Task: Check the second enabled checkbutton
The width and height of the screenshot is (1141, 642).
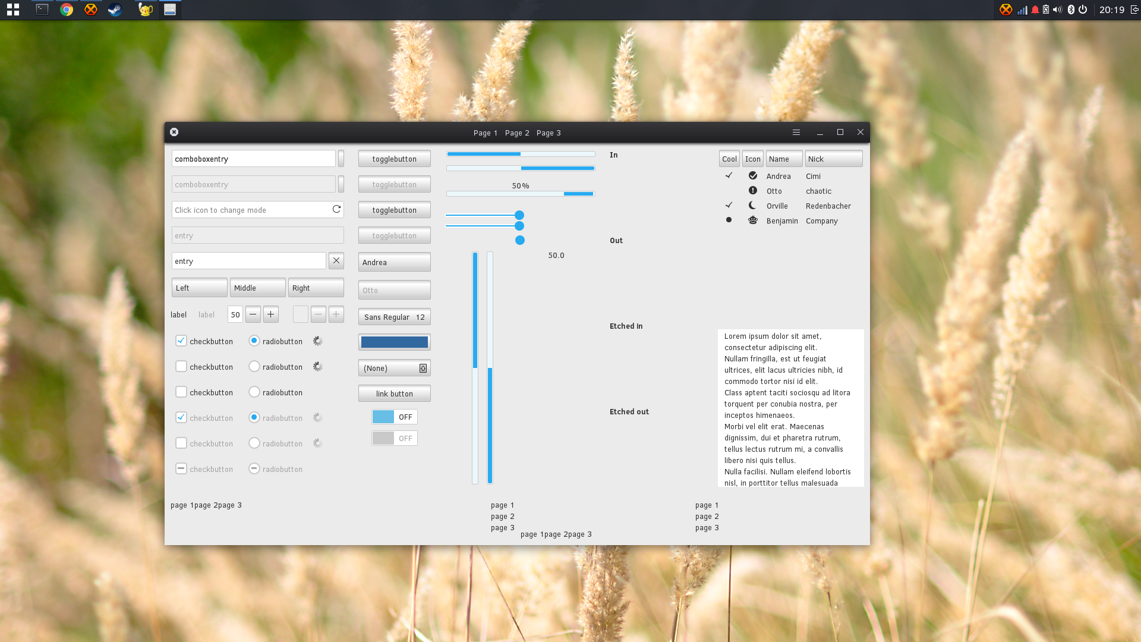Action: (x=181, y=366)
